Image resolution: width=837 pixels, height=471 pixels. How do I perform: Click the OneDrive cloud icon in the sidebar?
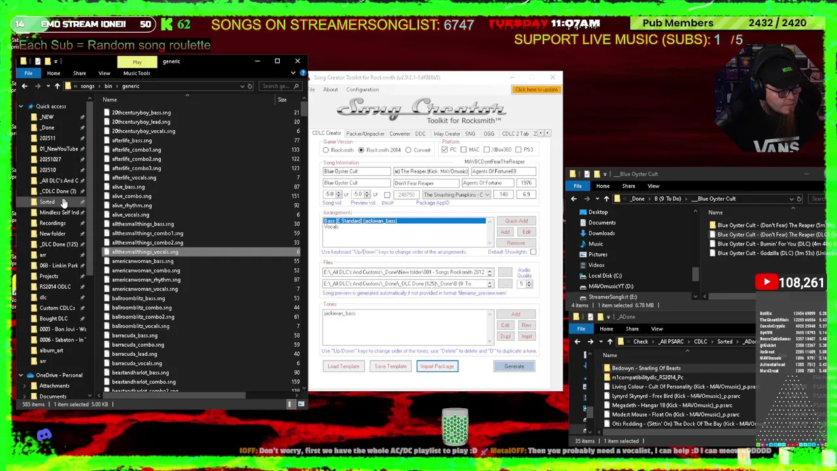coord(31,375)
